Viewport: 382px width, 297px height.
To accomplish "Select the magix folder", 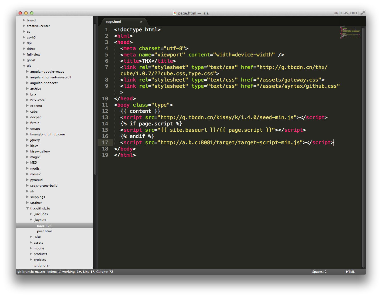I will (35, 157).
